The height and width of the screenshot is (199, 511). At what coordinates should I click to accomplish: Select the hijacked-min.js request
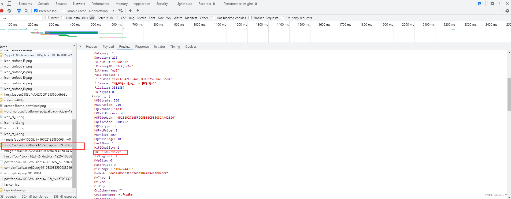coord(36,190)
